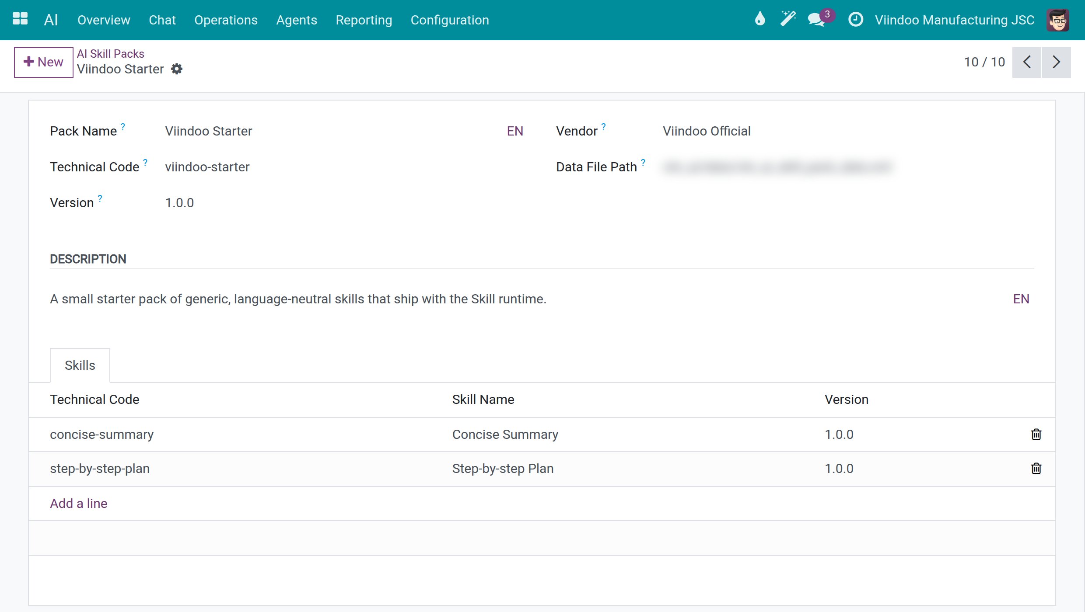
Task: Select the Skills tab
Action: (80, 365)
